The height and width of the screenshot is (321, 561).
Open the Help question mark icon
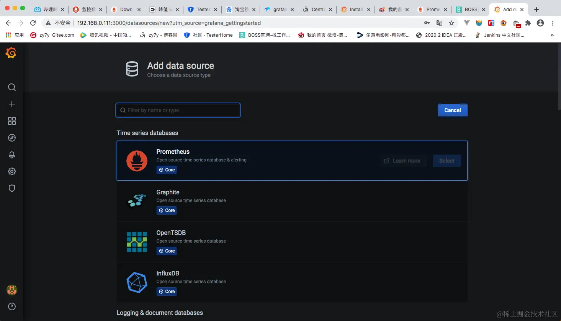(x=12, y=306)
